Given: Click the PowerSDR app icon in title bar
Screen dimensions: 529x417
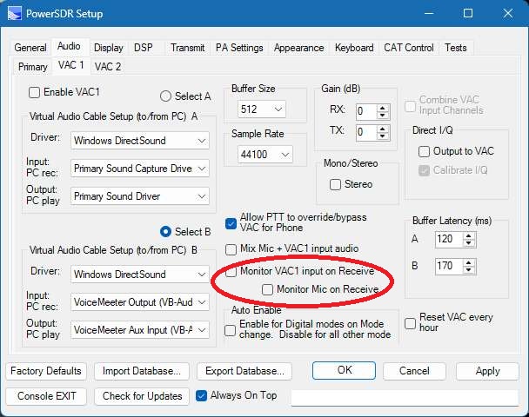Looking at the screenshot, I should tap(15, 14).
